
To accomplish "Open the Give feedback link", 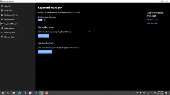I will click(x=152, y=23).
